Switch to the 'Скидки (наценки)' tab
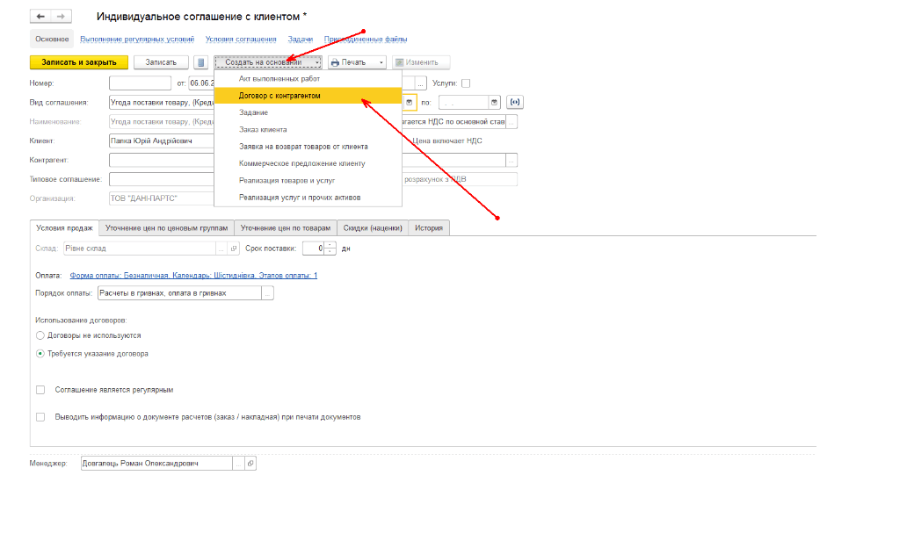Image resolution: width=907 pixels, height=533 pixels. click(373, 227)
